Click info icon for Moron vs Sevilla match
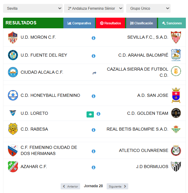The image size is (188, 193). coord(94,38)
